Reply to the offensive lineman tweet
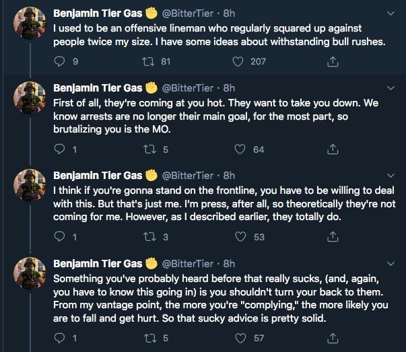The height and width of the screenshot is (352, 406). pos(59,62)
